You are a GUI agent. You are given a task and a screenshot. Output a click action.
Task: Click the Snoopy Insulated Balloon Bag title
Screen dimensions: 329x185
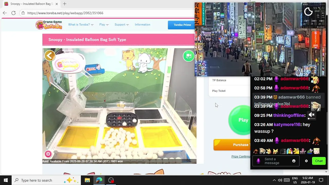(87, 40)
